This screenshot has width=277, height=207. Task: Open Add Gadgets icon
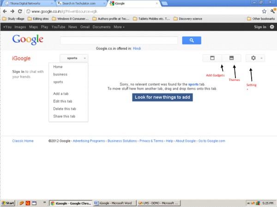click(x=212, y=58)
